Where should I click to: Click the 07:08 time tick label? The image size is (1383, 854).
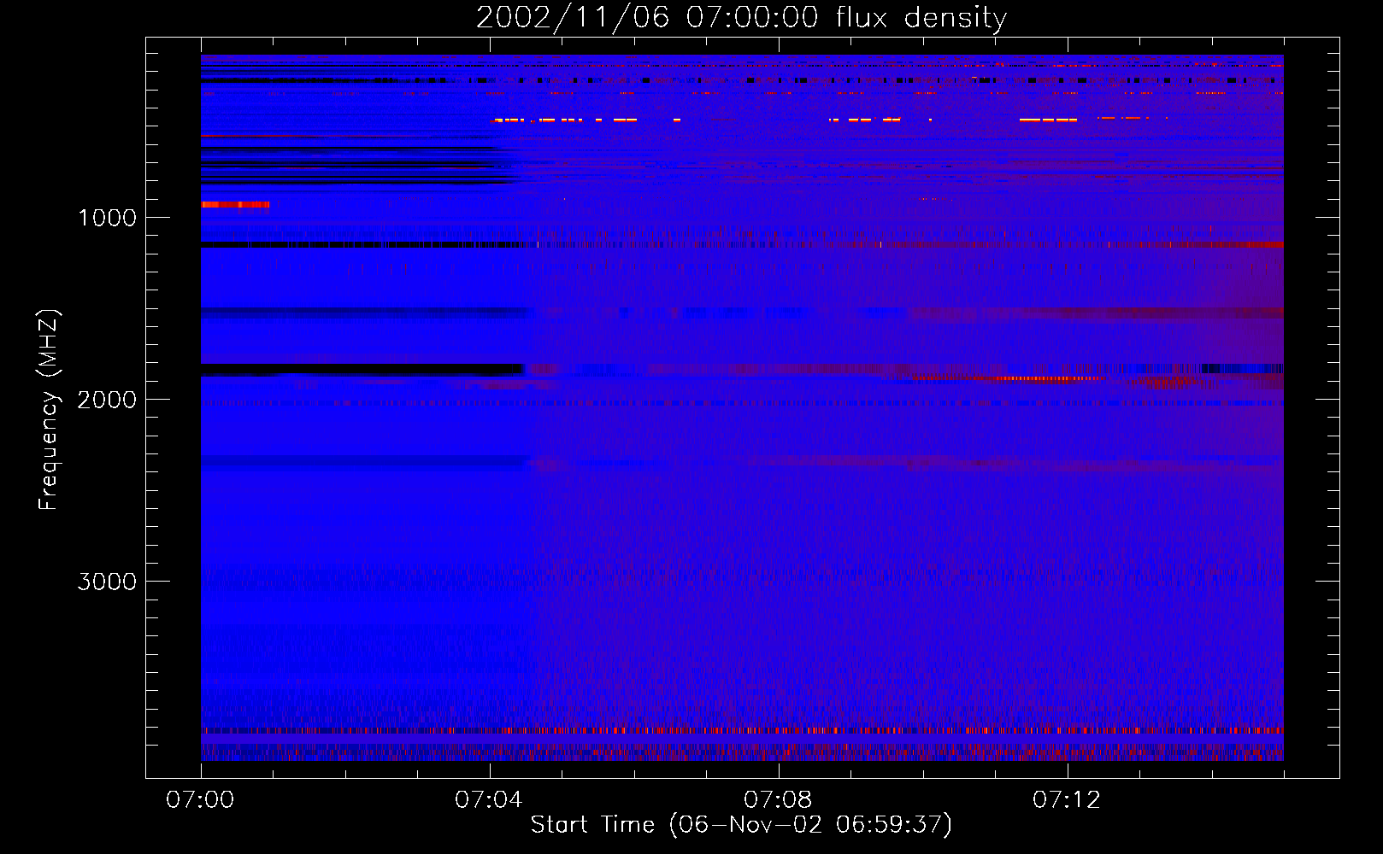(x=778, y=800)
